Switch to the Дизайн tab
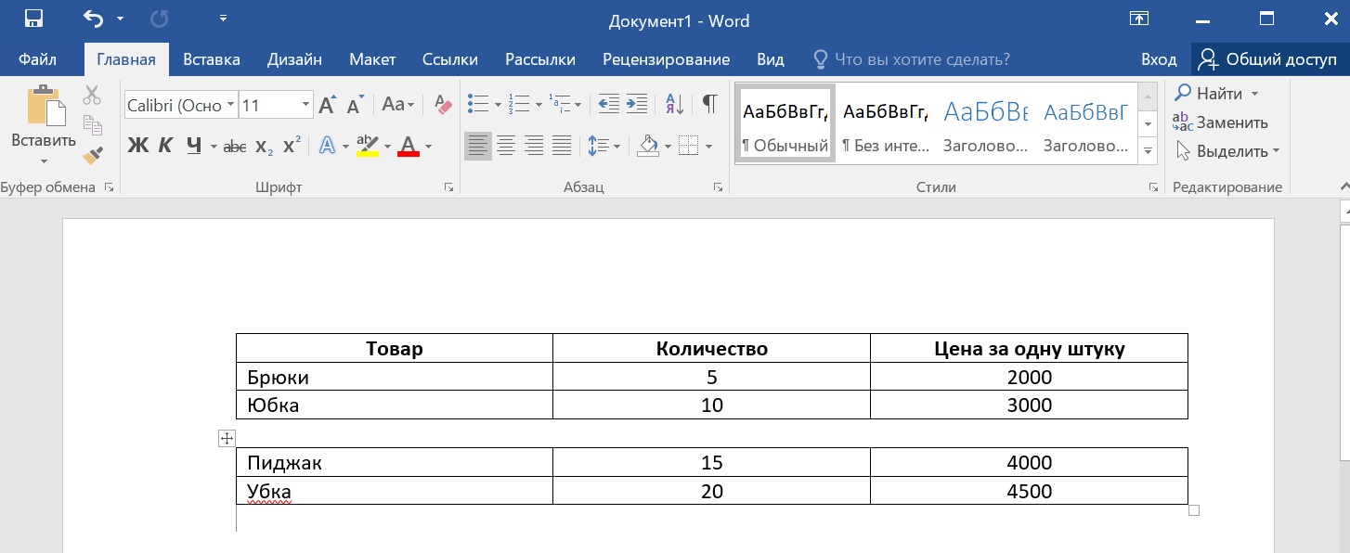This screenshot has width=1350, height=553. pyautogui.click(x=294, y=59)
